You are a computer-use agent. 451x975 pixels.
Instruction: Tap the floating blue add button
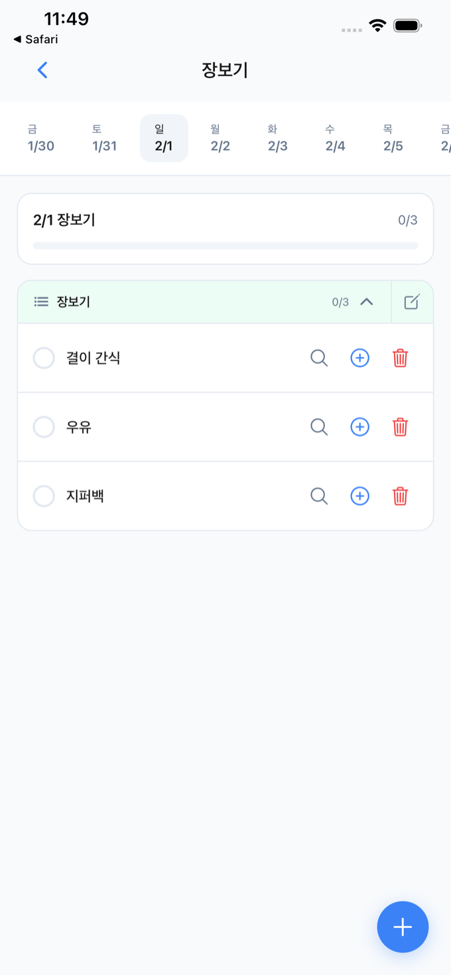click(x=403, y=927)
